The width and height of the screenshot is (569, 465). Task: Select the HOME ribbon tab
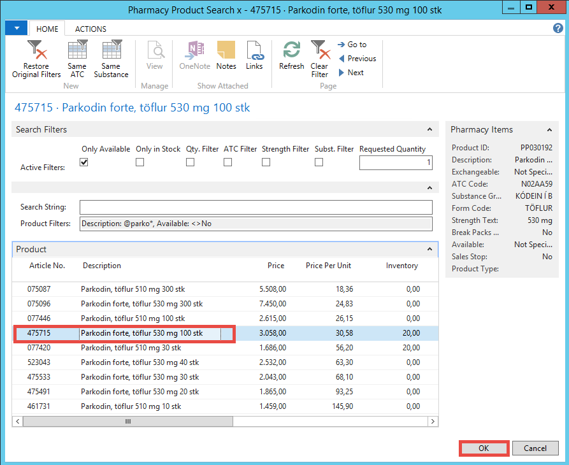[47, 29]
